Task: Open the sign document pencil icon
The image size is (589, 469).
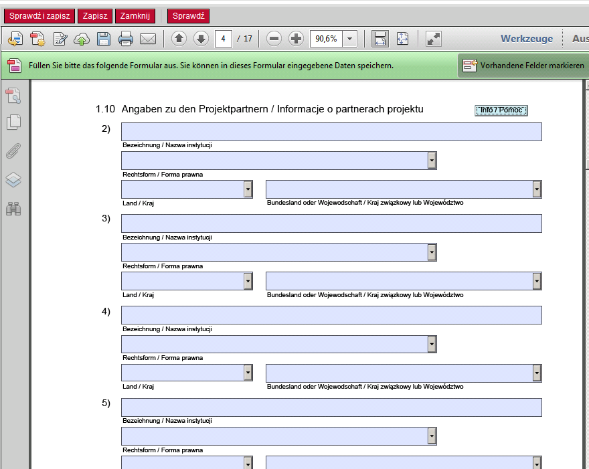Action: [60, 39]
